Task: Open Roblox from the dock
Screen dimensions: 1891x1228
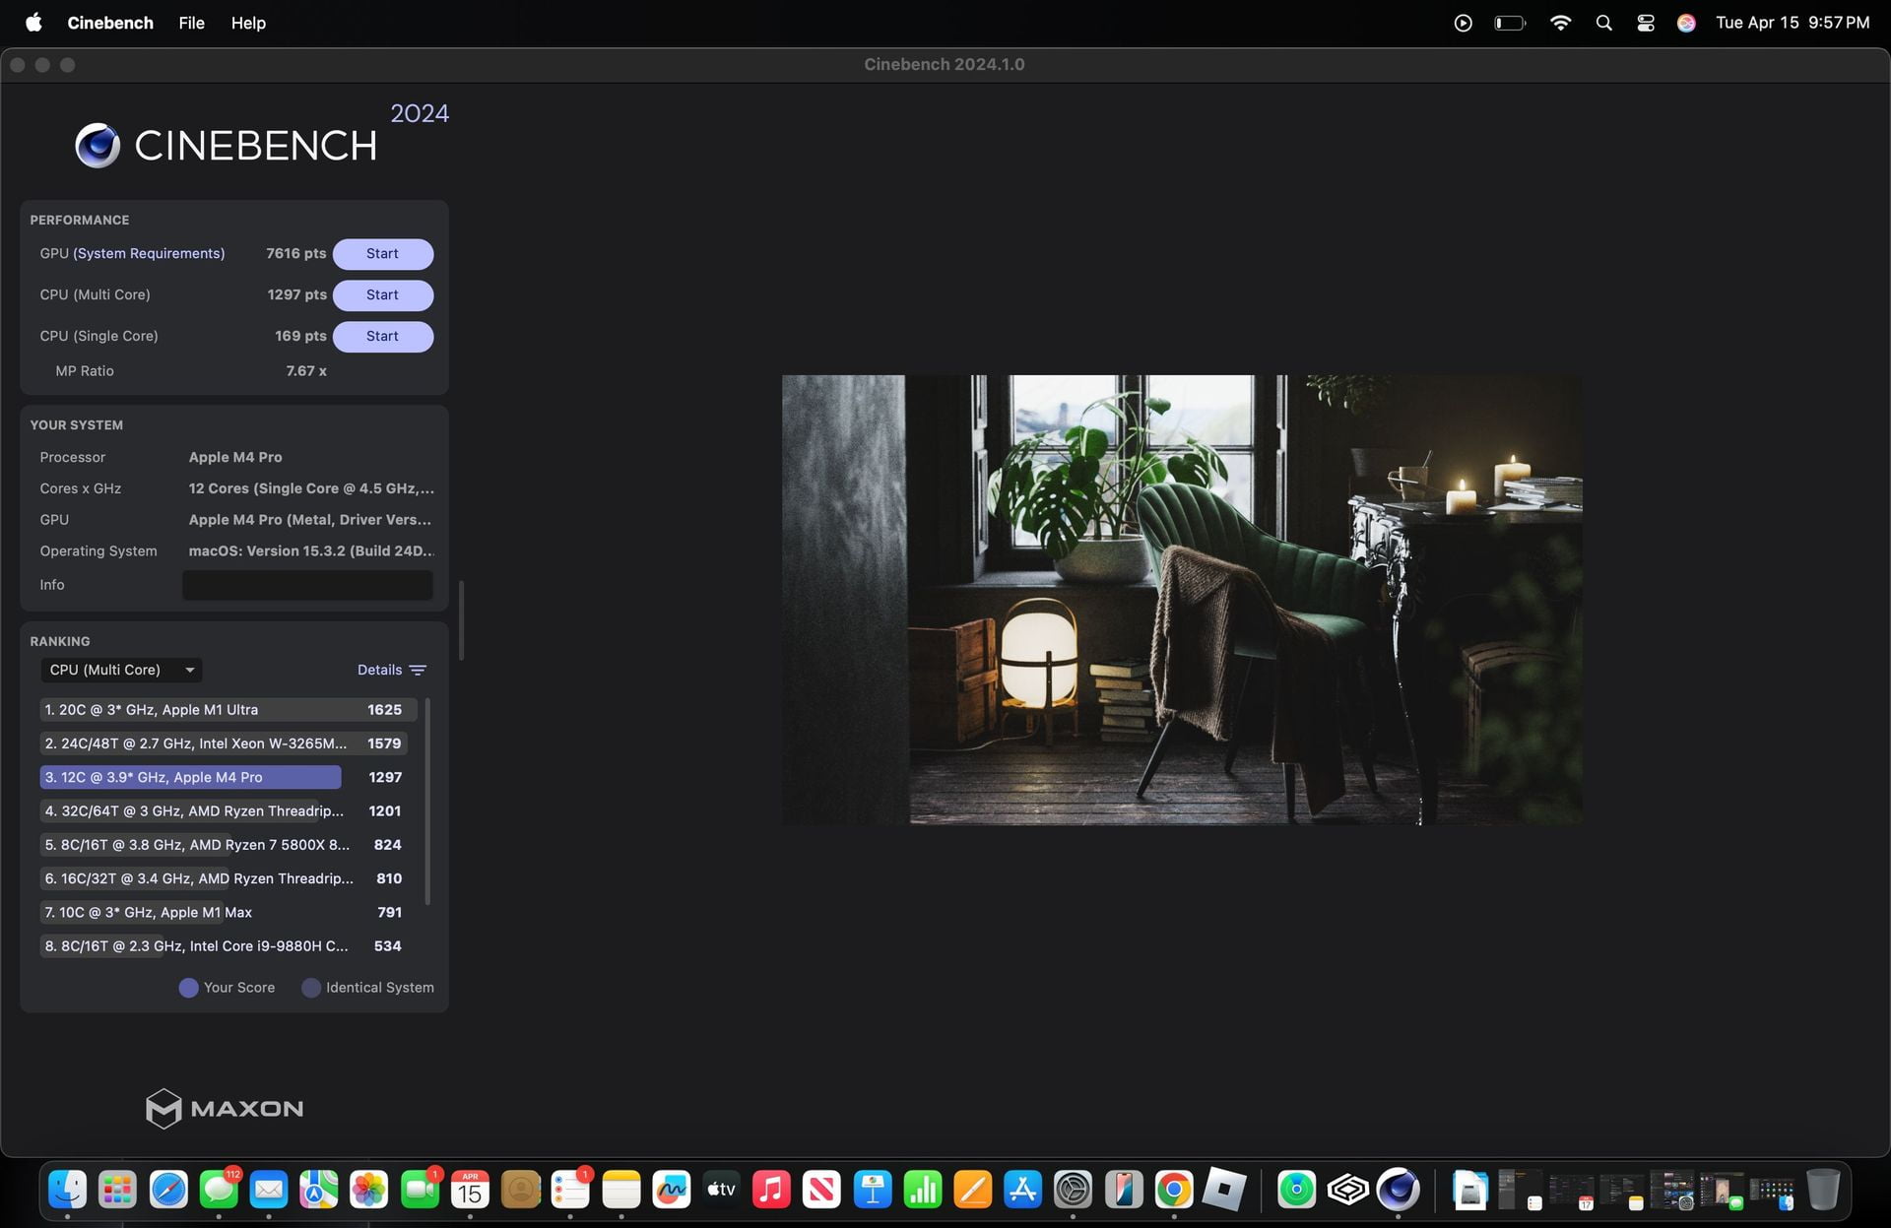Action: pyautogui.click(x=1224, y=1190)
